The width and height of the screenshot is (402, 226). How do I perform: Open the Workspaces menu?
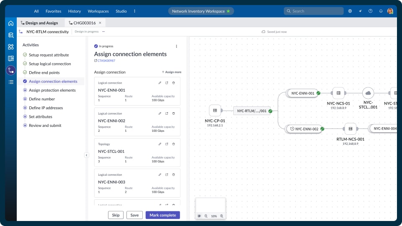pyautogui.click(x=98, y=11)
